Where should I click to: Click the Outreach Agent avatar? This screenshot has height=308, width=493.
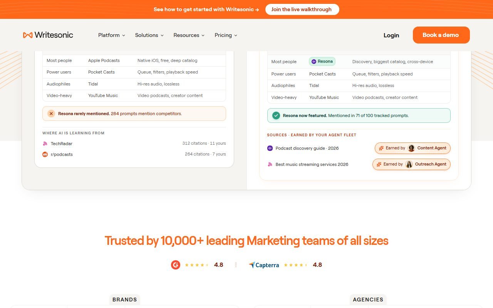409,164
